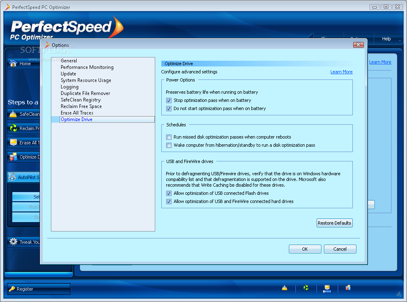
Task: Uncheck Do not start optimization pass on battery
Action: coord(169,108)
